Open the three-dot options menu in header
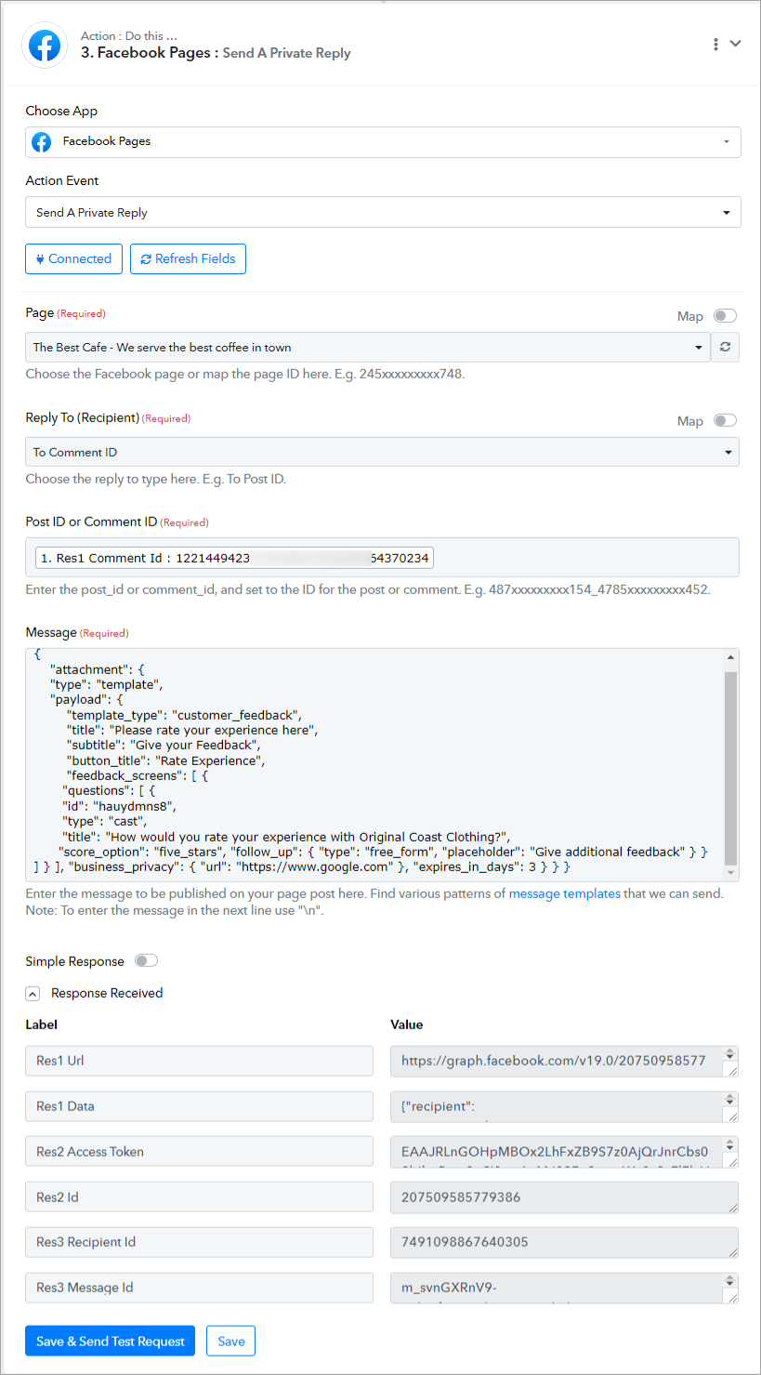Image resolution: width=761 pixels, height=1375 pixels. [x=715, y=44]
